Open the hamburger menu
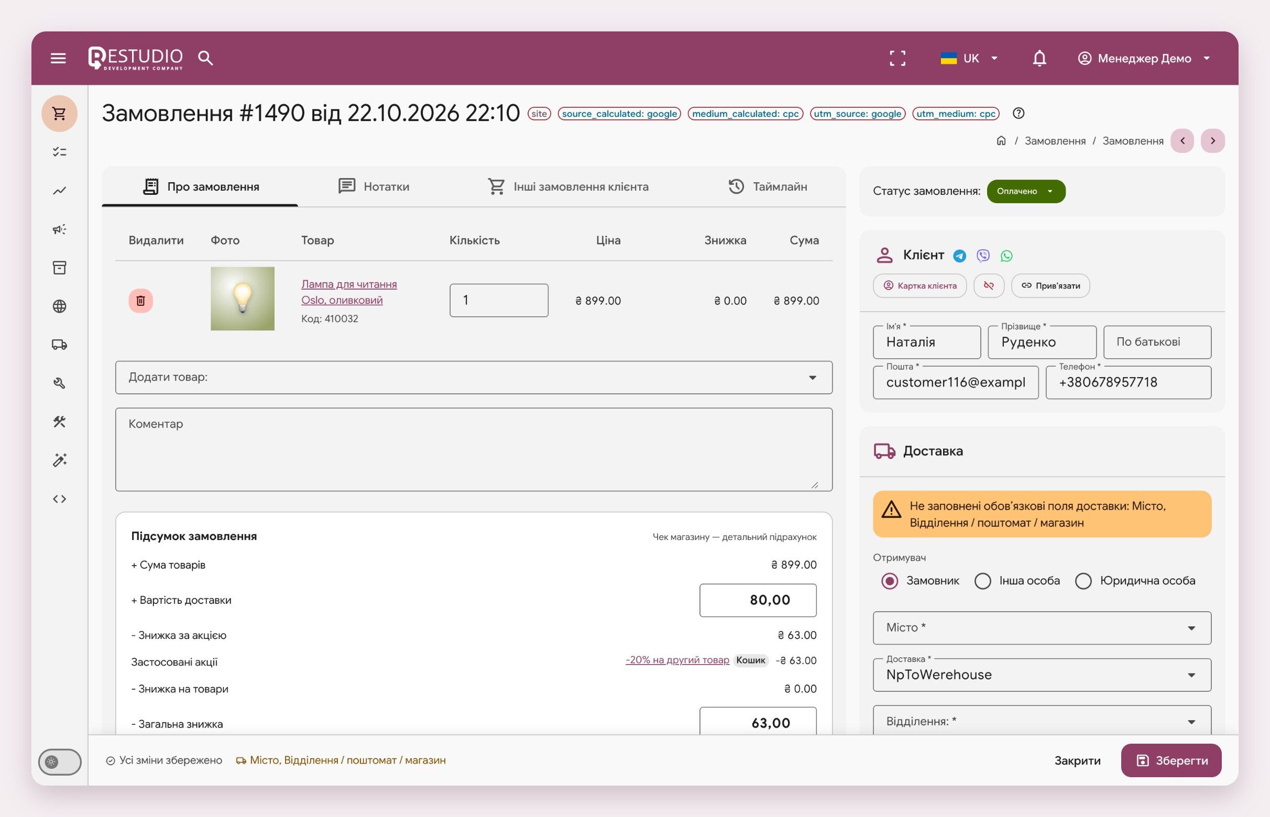 tap(58, 58)
